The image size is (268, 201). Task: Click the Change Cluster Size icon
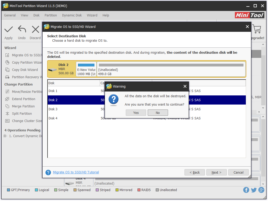[x=7, y=121]
